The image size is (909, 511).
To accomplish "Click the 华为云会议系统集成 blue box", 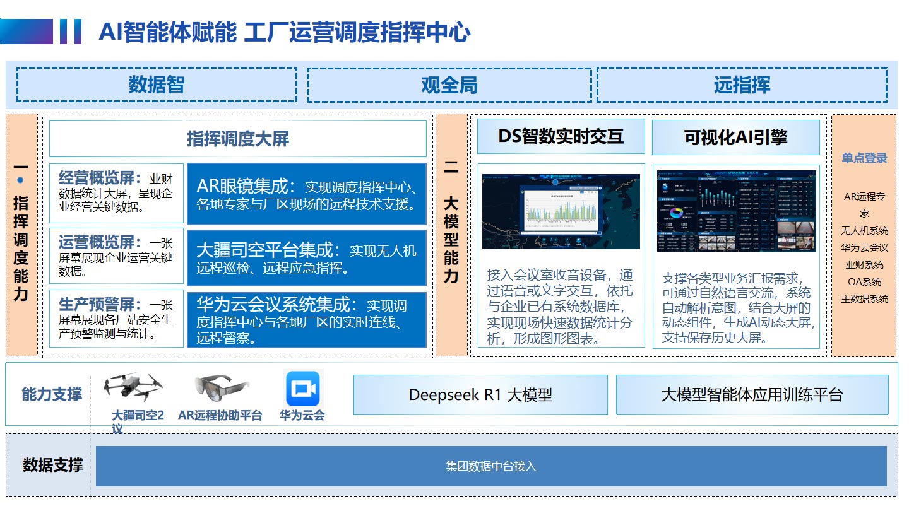I will (x=307, y=320).
